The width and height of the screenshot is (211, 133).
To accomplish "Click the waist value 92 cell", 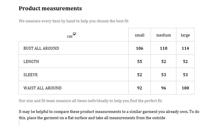I will click(139, 88).
